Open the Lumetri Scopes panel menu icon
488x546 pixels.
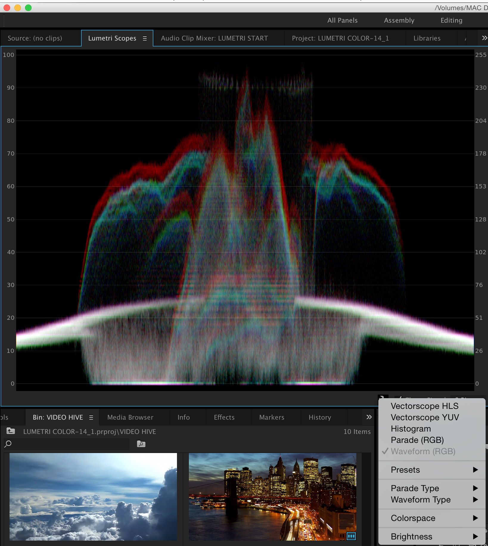(145, 38)
